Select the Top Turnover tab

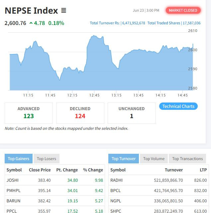tap(124, 159)
